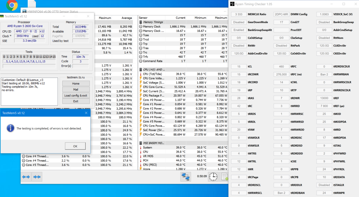
Task: Click the CLKDrvStr value 120.0Ω
Action: (324, 46)
